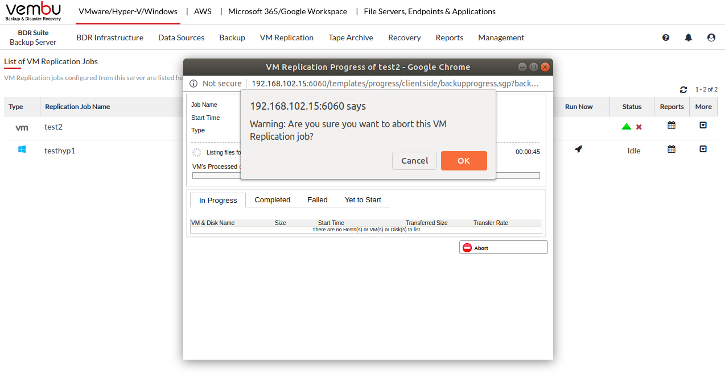The height and width of the screenshot is (379, 725).
Task: Click the refresh icon above job list
Action: pyautogui.click(x=683, y=90)
